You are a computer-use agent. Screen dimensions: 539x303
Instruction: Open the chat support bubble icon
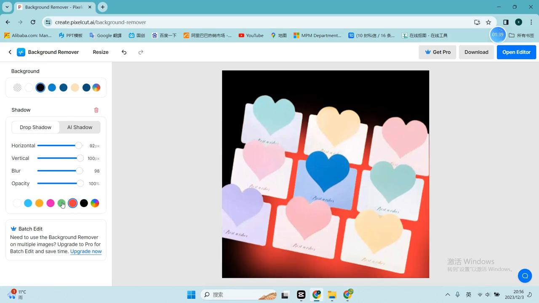coord(525,276)
